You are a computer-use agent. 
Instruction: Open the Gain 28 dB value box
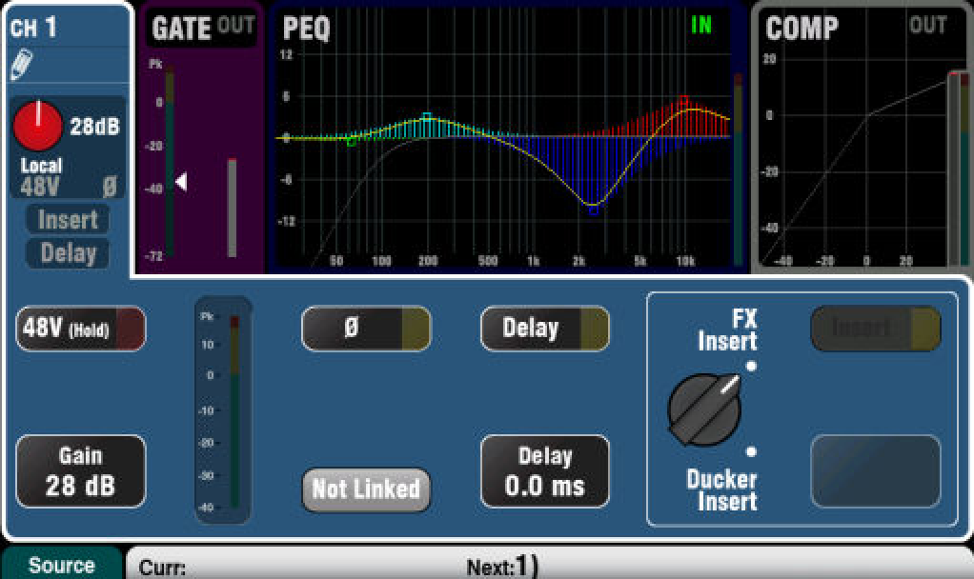81,471
